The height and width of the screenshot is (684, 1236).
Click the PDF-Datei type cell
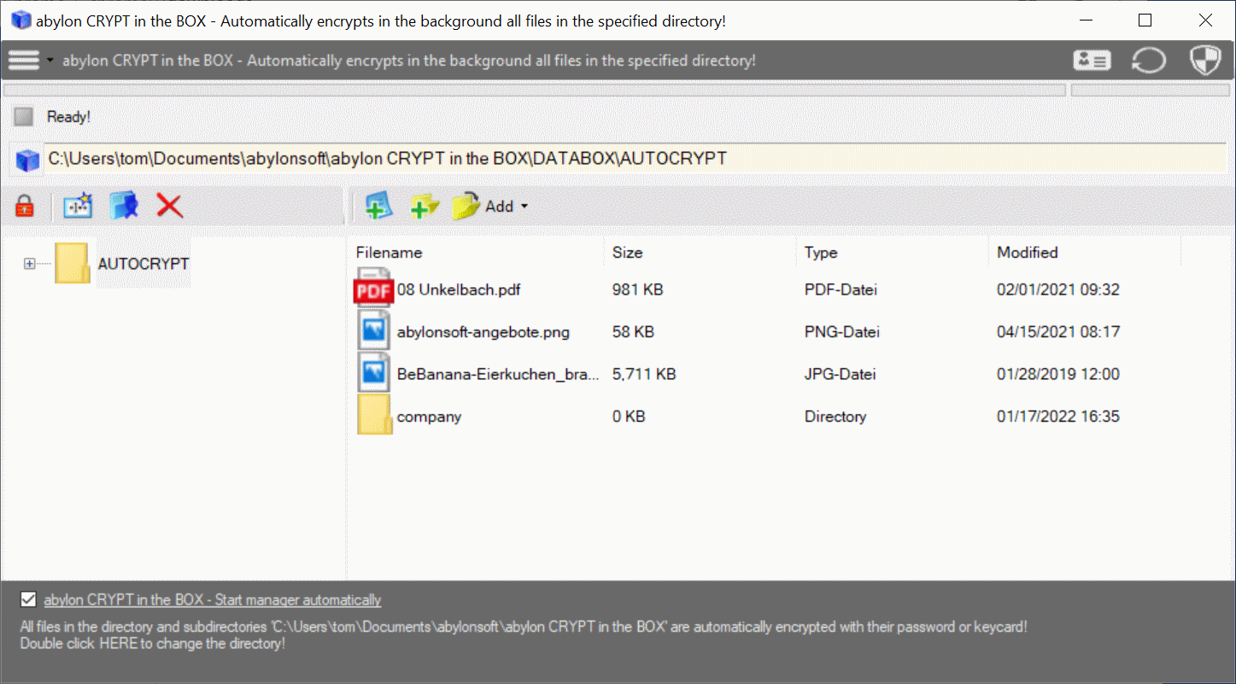(x=841, y=289)
